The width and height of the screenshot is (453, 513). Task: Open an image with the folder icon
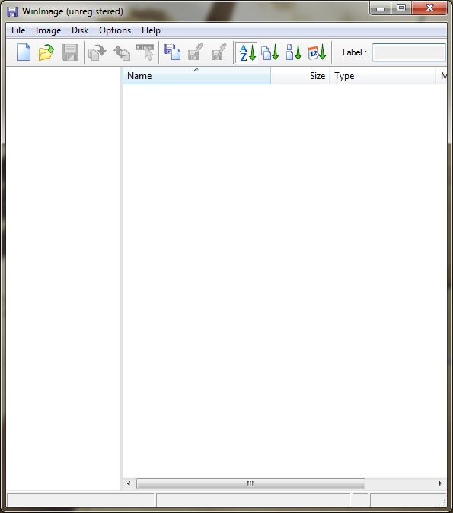coord(46,52)
